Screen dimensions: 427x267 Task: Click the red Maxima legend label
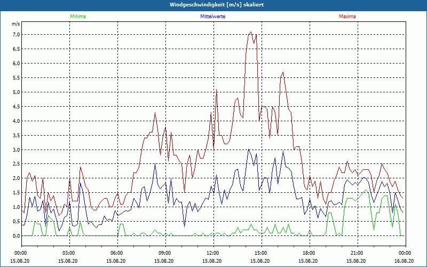347,17
